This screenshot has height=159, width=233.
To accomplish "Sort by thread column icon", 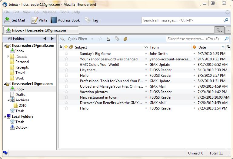I will (61, 47).
